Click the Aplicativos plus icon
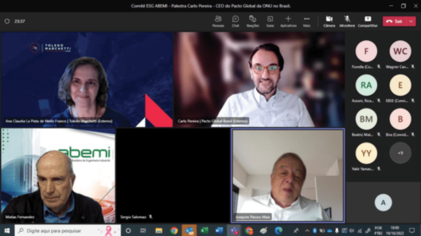 [288, 19]
